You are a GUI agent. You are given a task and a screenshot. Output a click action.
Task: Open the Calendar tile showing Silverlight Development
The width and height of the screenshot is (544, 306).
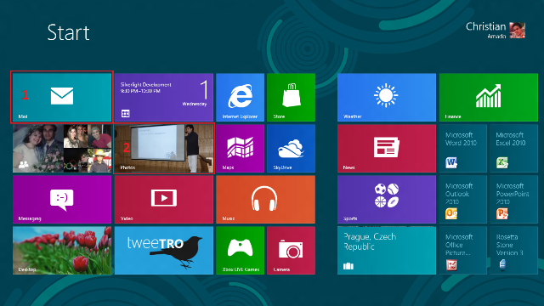click(x=164, y=97)
